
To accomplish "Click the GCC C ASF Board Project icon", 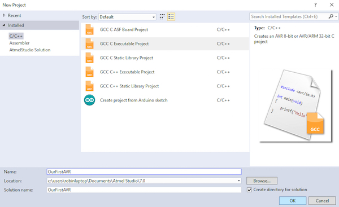I will click(x=89, y=29).
